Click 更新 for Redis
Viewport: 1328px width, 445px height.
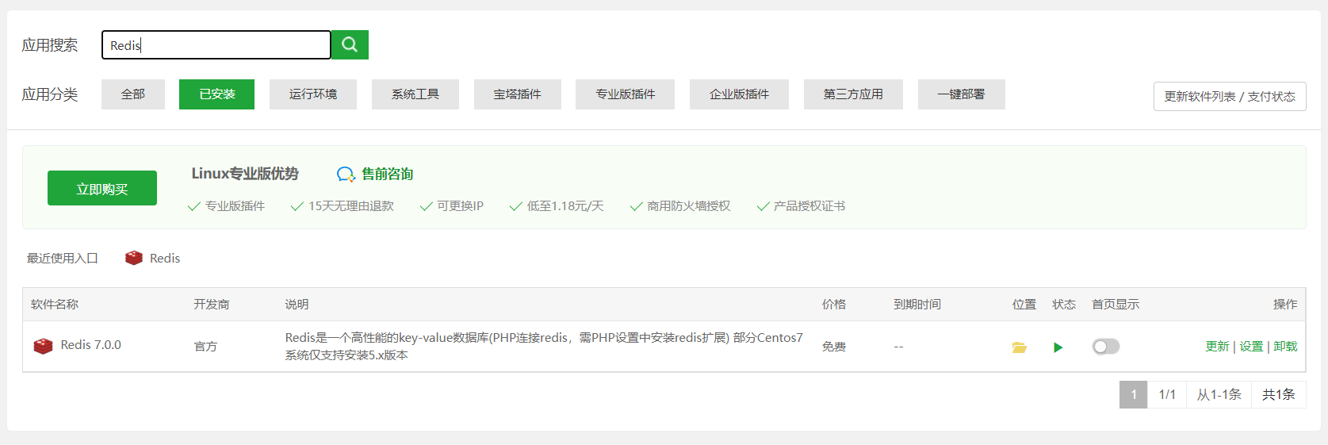pyautogui.click(x=1217, y=347)
